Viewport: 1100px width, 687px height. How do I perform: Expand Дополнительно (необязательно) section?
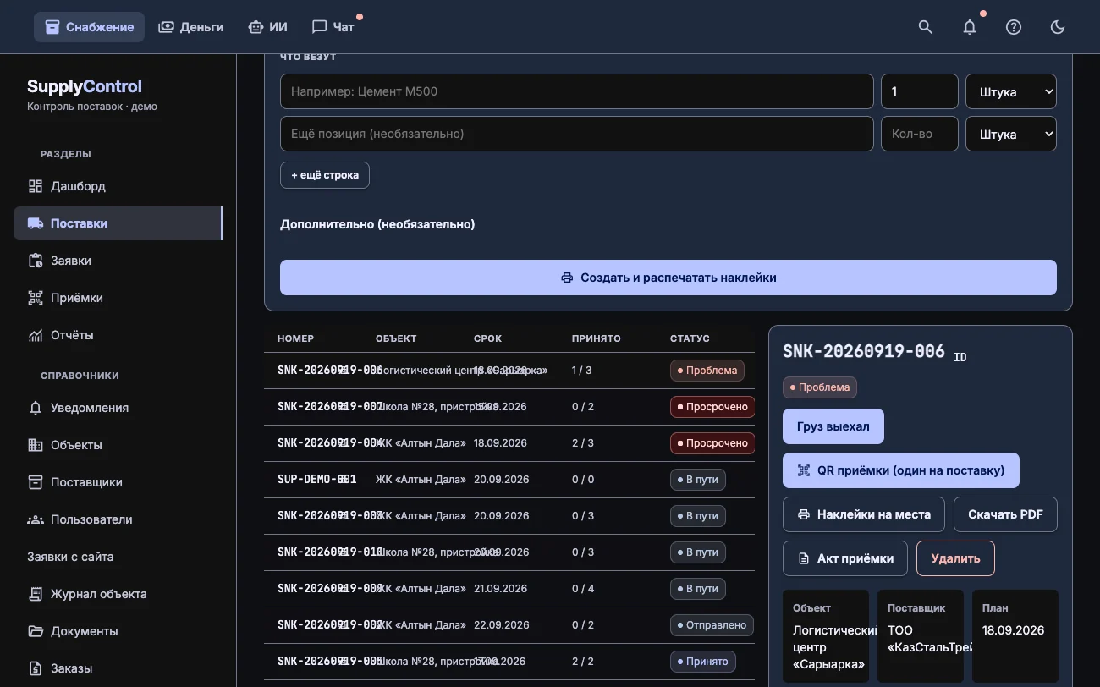pyautogui.click(x=377, y=224)
